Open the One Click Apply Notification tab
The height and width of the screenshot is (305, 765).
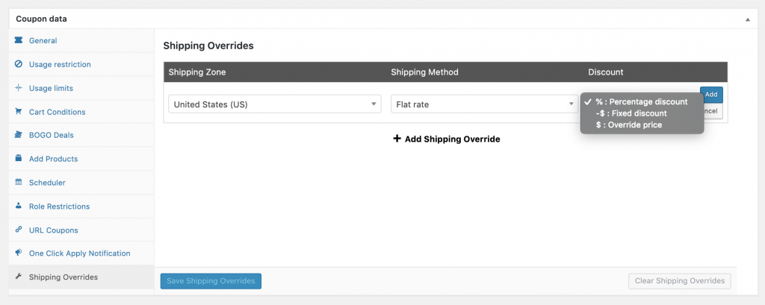tap(79, 254)
